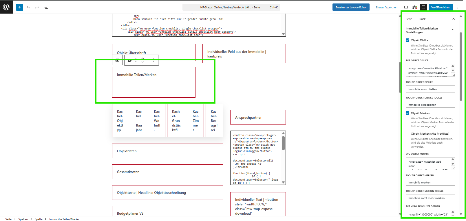Viewport: 466px width, 221px height.
Task: Open block options in block toolbar
Action: (153, 60)
